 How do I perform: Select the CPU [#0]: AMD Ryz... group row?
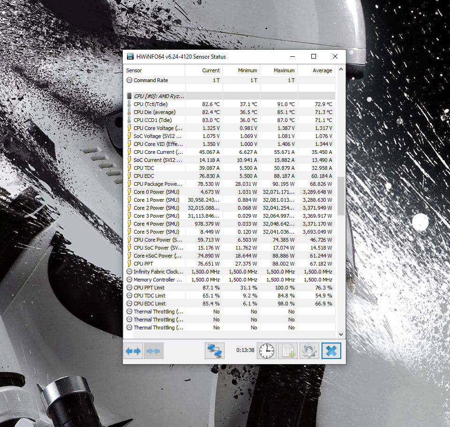coord(229,96)
